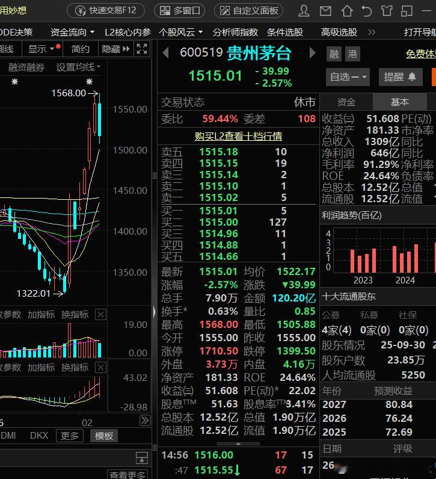The width and height of the screenshot is (436, 479).
Task: Click 加指标 in the lower indicator panel
Action: 41,367
